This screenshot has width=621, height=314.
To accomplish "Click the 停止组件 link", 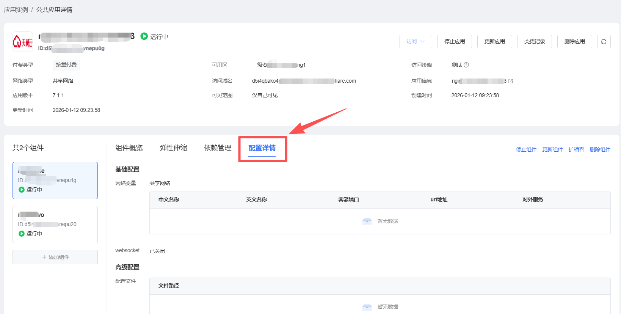I will coord(526,149).
